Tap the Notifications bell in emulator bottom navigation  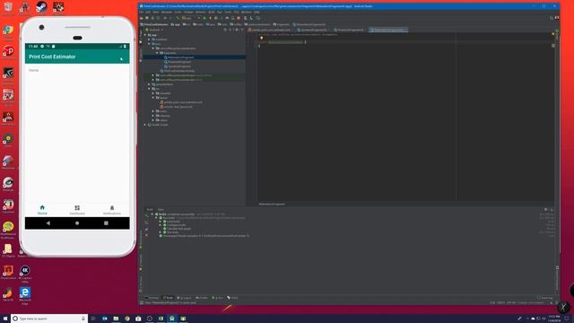(x=111, y=210)
